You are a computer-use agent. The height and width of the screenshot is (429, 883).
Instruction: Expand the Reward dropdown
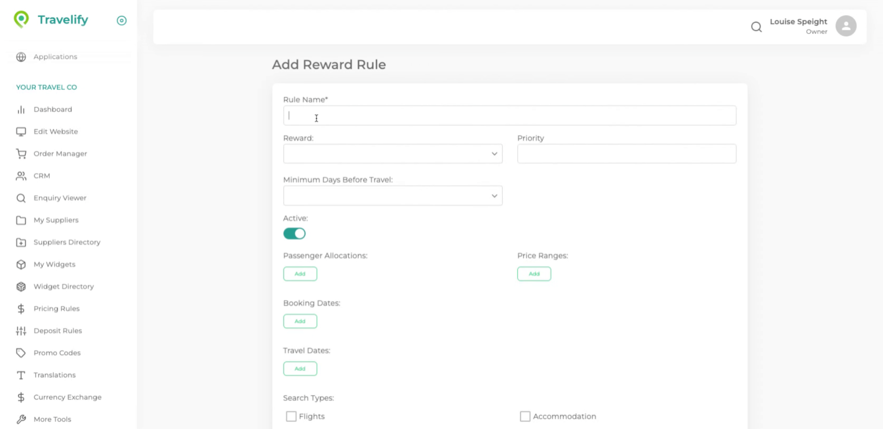[392, 154]
